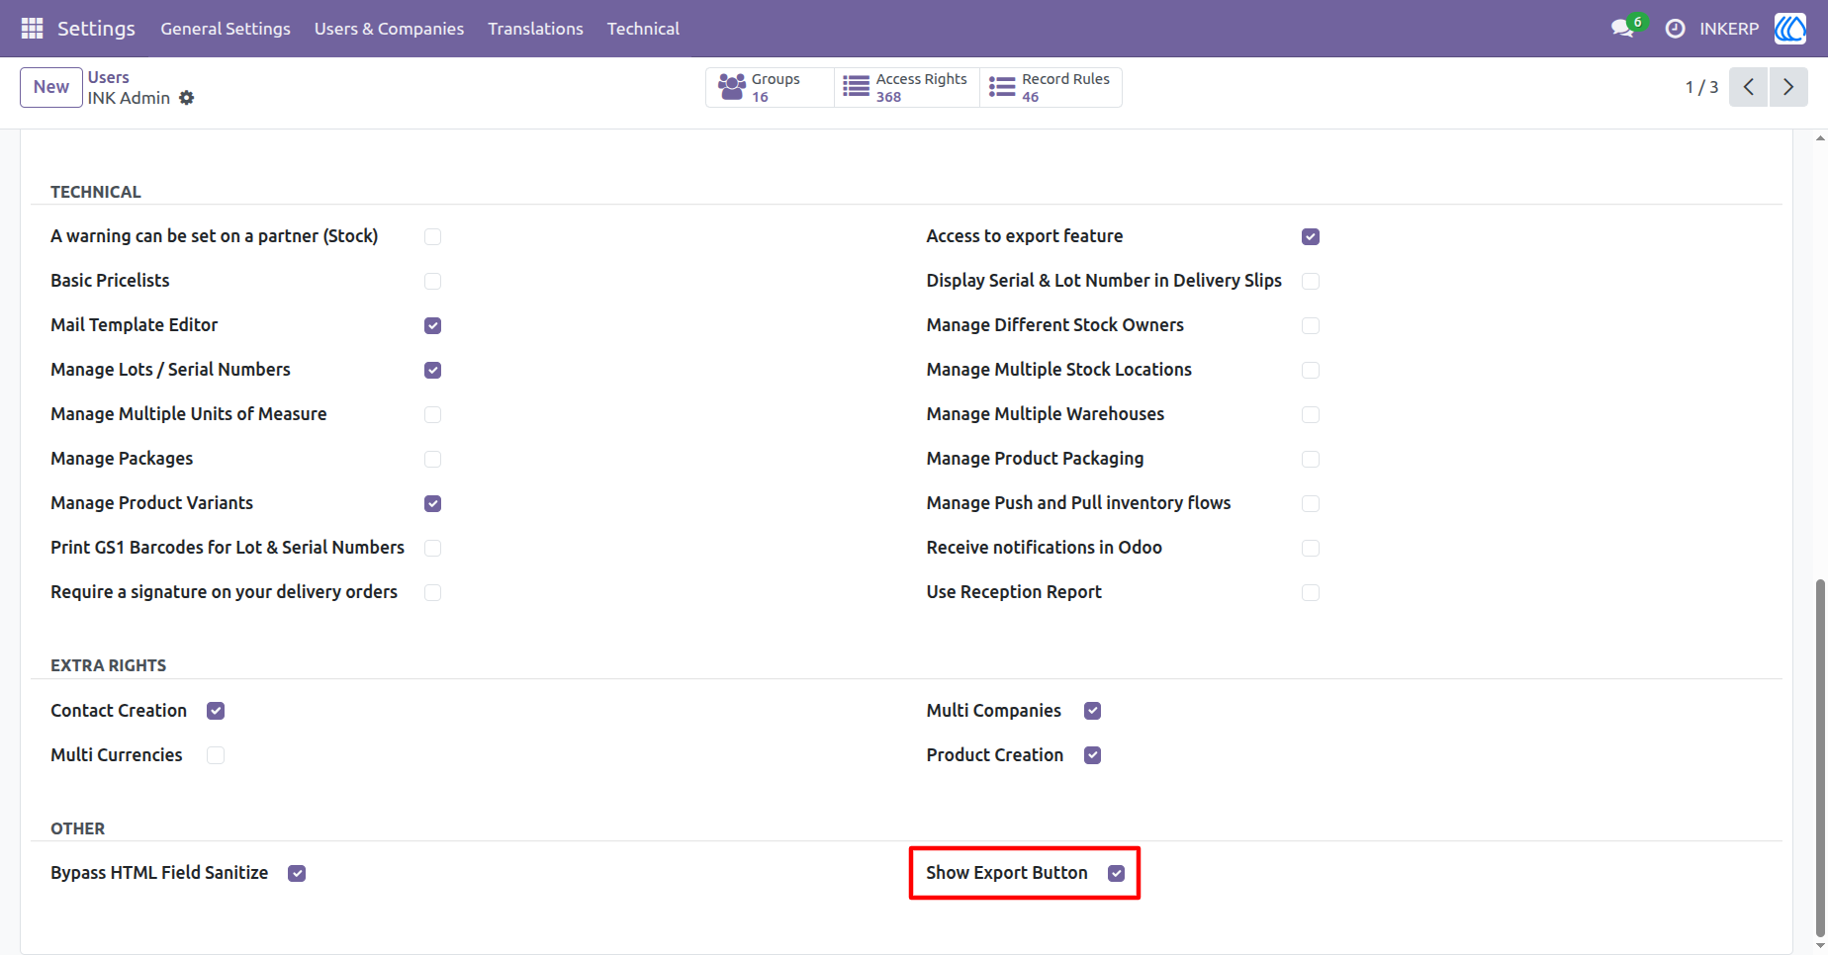Image resolution: width=1828 pixels, height=955 pixels.
Task: Click the 1 / 3 pager counter
Action: tap(1701, 87)
